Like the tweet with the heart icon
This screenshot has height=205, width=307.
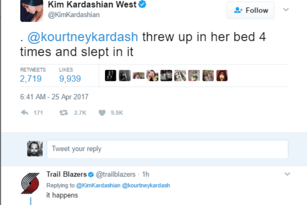pos(102,113)
